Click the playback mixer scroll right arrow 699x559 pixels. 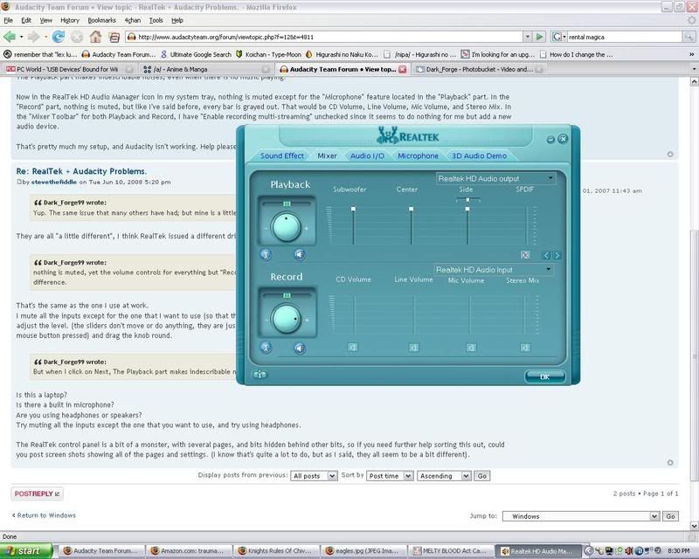pyautogui.click(x=557, y=255)
